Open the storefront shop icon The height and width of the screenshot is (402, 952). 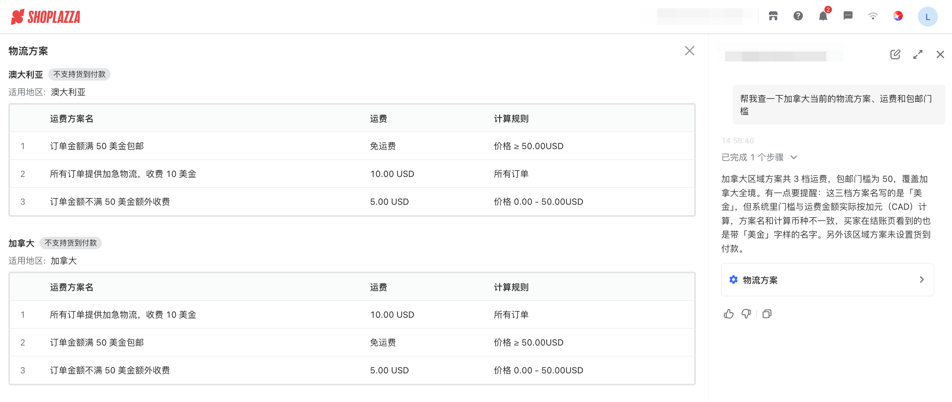click(773, 16)
